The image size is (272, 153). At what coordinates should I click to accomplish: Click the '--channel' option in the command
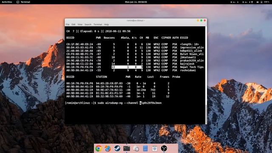click(x=131, y=103)
